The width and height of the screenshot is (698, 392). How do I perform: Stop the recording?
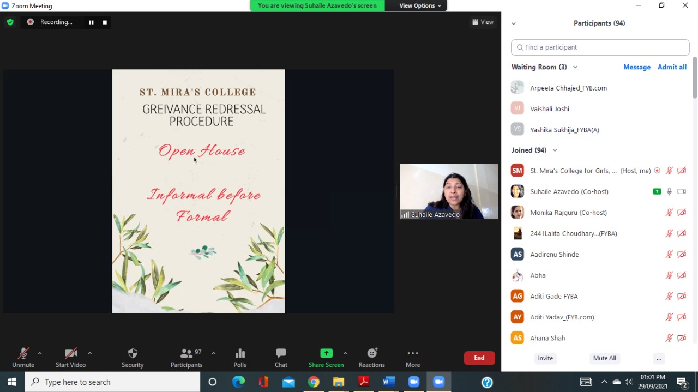[105, 22]
